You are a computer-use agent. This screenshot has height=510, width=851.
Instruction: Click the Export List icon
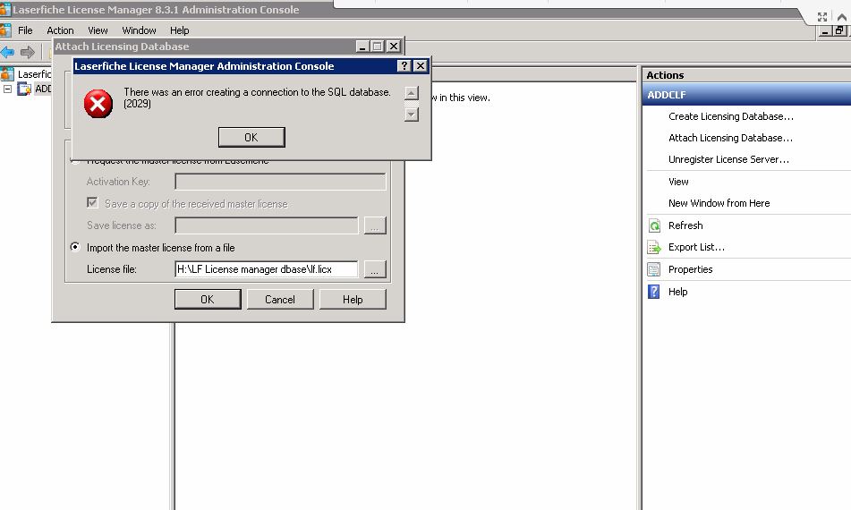click(x=654, y=248)
